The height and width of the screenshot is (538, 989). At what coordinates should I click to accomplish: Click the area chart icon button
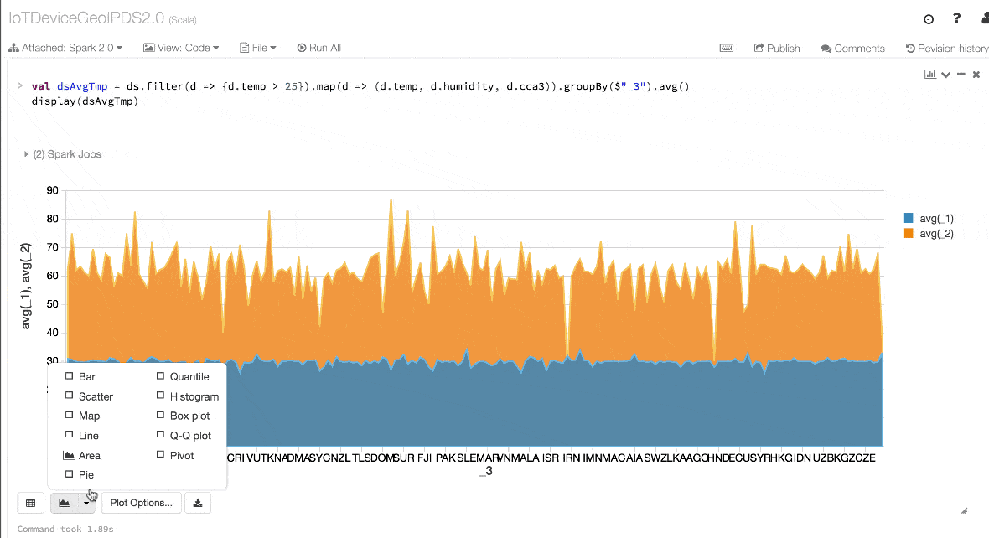[64, 503]
